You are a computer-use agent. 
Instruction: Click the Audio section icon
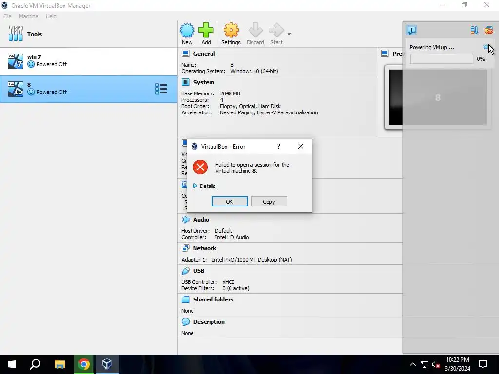point(186,220)
